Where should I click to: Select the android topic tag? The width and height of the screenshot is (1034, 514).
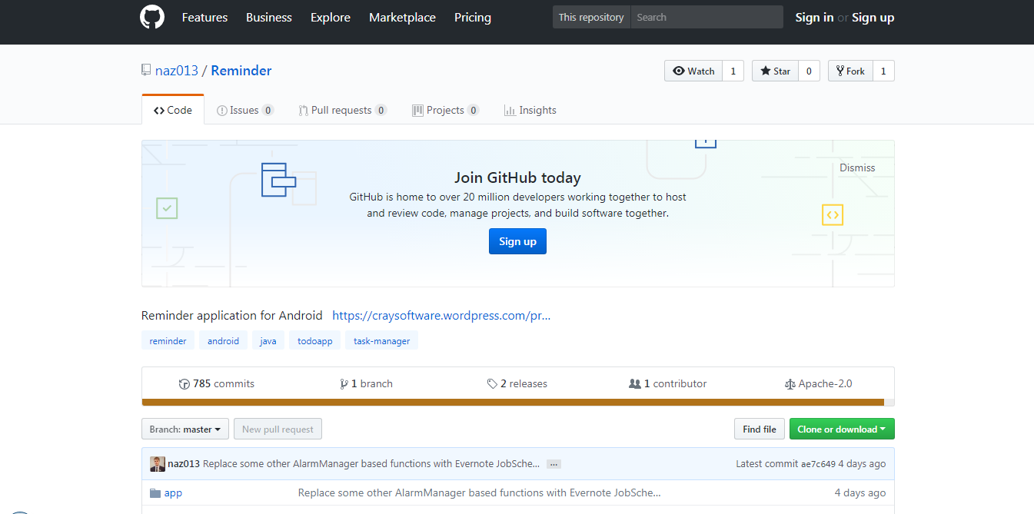[x=223, y=340]
